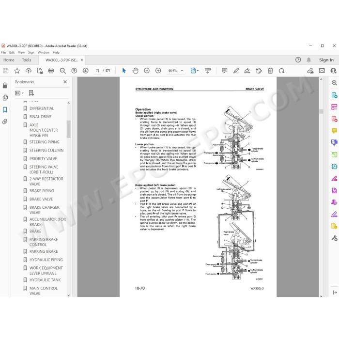Activate the Hand pan tool
This screenshot has width=339, height=339.
click(x=135, y=71)
